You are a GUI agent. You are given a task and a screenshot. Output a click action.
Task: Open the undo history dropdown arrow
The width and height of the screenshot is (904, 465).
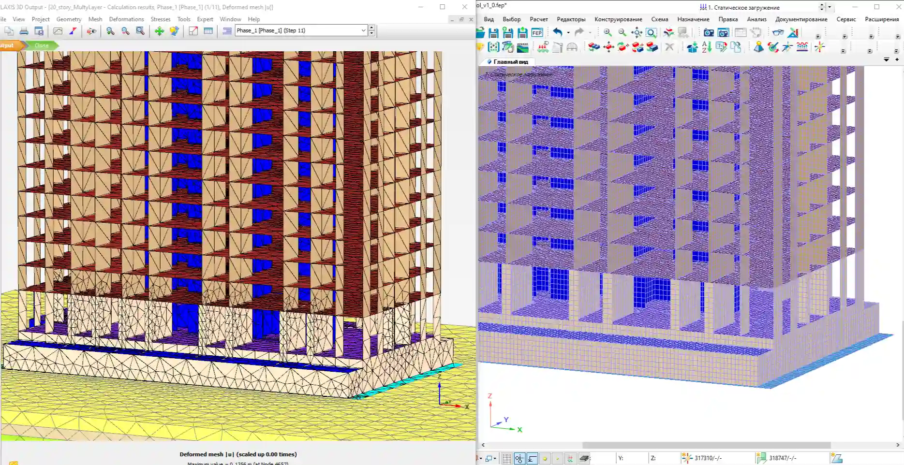click(x=568, y=33)
